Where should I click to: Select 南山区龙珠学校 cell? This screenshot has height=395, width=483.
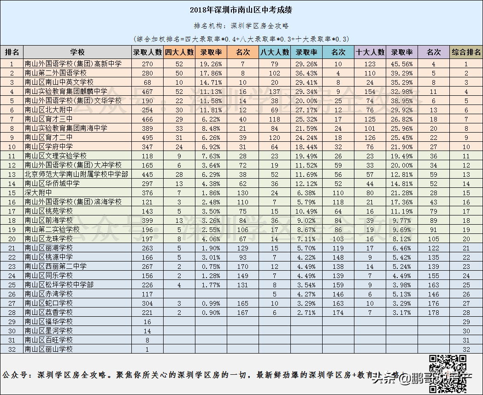(x=77, y=239)
